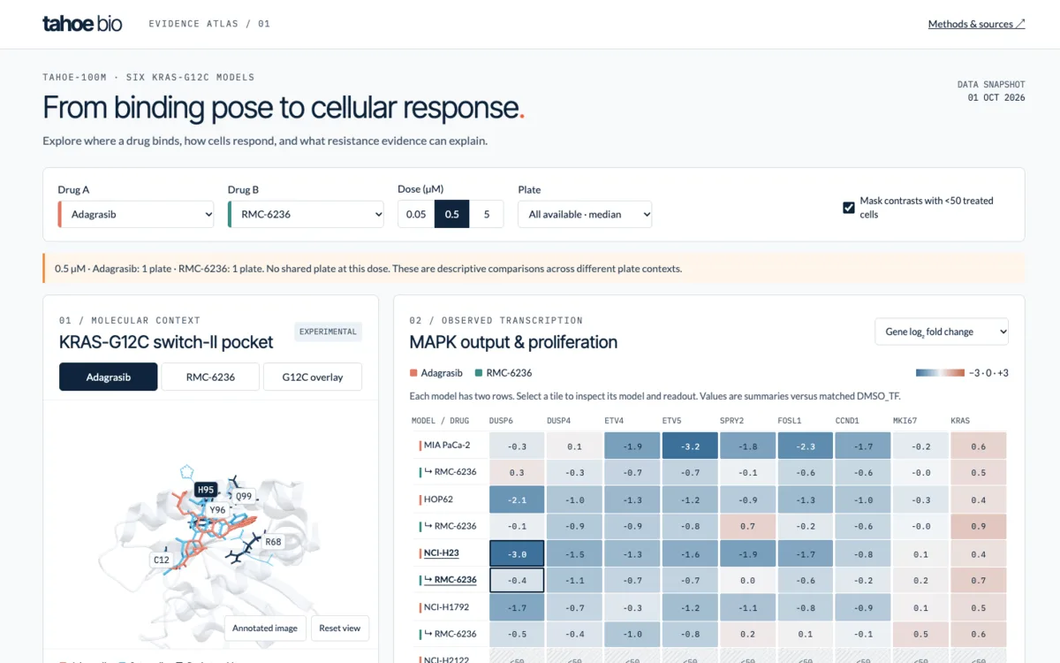Image resolution: width=1060 pixels, height=663 pixels.
Task: Click the RMC-6236 legend entry
Action: pyautogui.click(x=503, y=373)
